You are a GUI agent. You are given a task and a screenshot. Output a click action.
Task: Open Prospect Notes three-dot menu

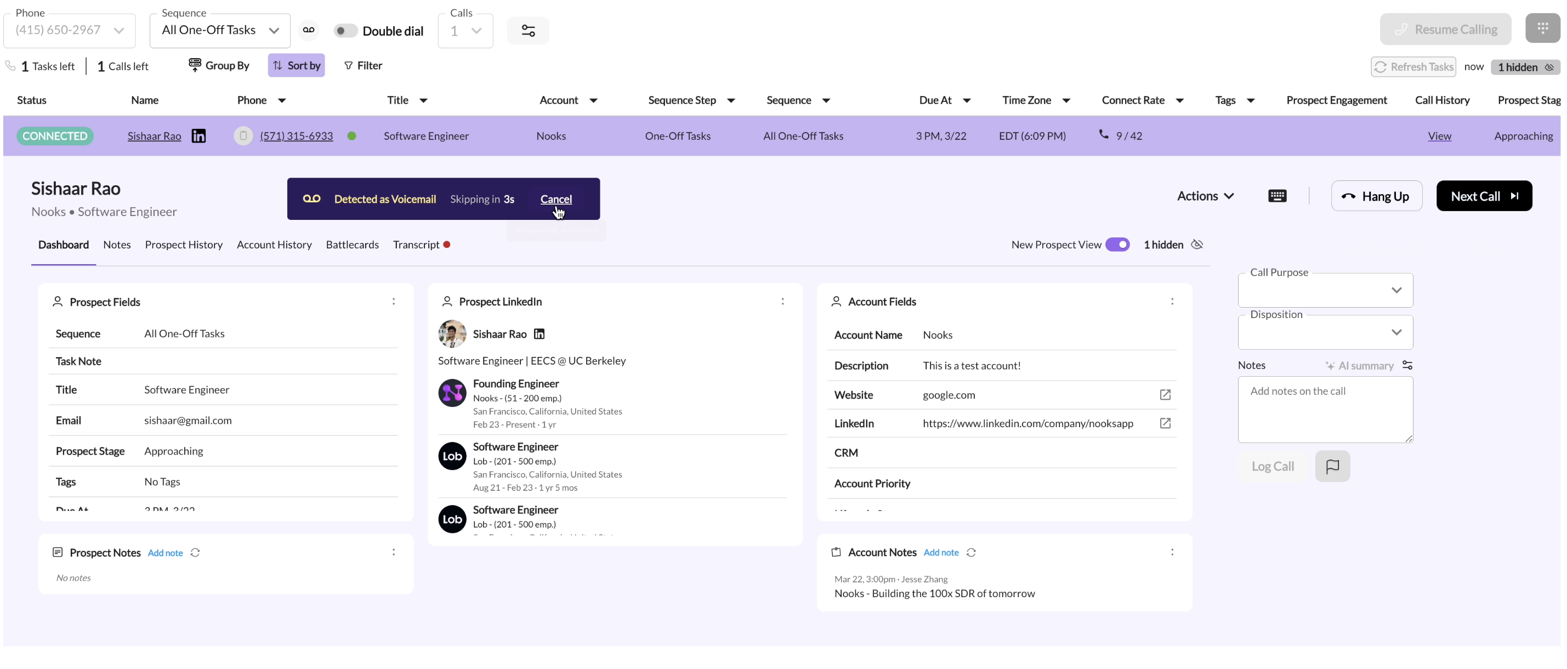(x=394, y=552)
